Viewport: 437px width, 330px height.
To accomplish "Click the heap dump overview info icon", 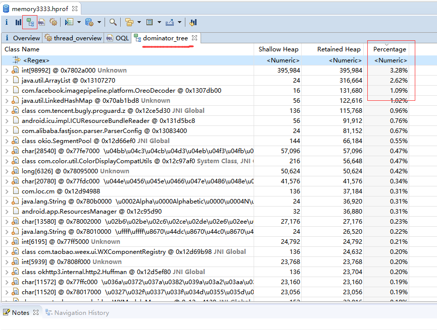I will point(6,22).
